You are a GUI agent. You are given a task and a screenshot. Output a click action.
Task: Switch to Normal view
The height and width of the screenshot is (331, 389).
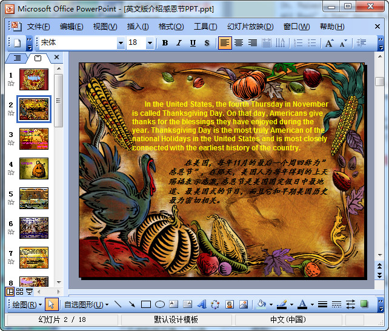pos(10,292)
